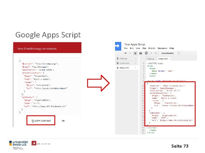The image size is (205, 153).
Task: Run the script with the play icon
Action: [151, 53]
